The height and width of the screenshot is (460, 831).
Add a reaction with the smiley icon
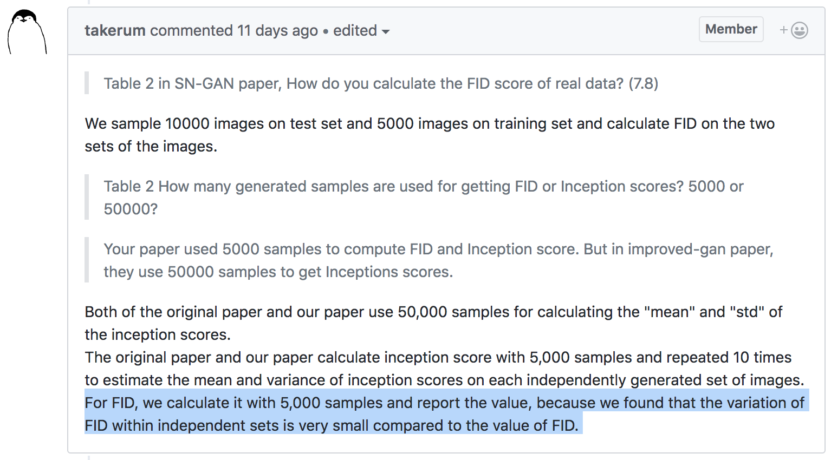(x=800, y=30)
